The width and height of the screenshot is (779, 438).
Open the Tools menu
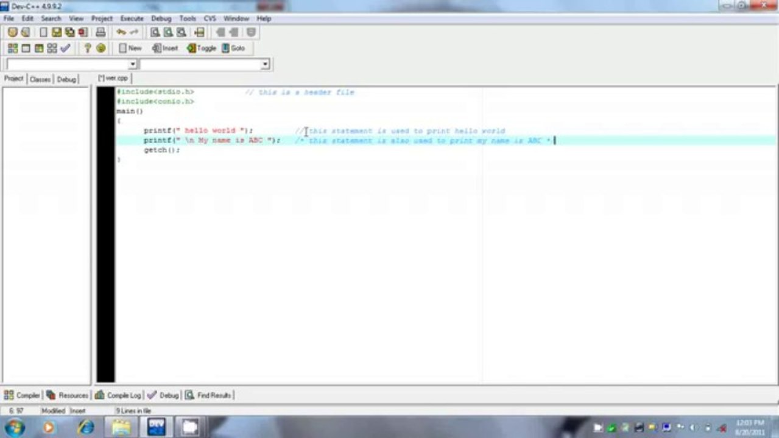click(x=188, y=19)
